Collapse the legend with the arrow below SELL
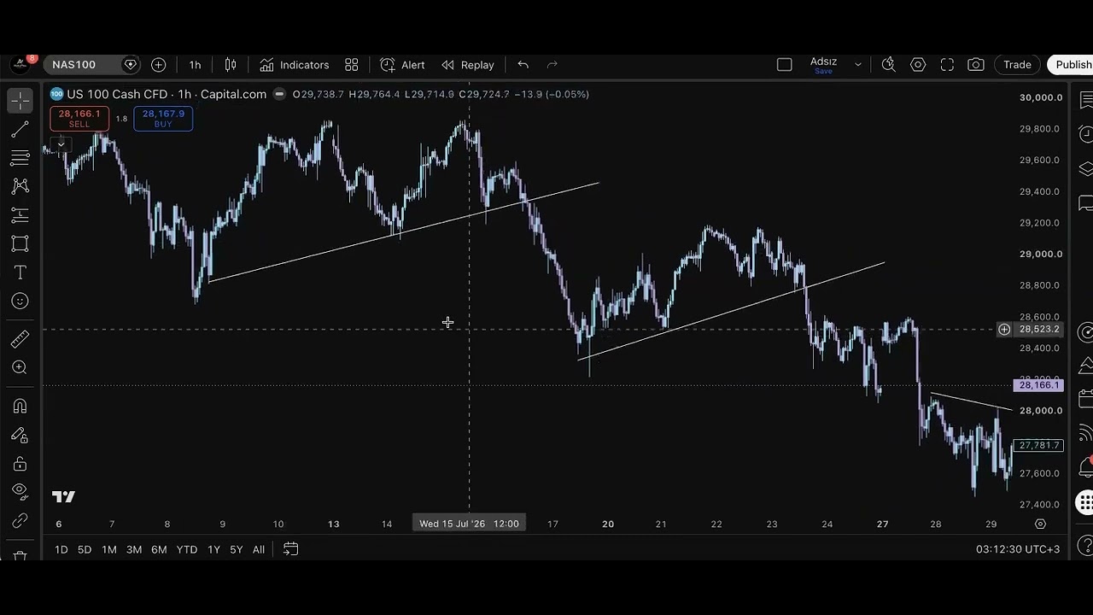 61,144
